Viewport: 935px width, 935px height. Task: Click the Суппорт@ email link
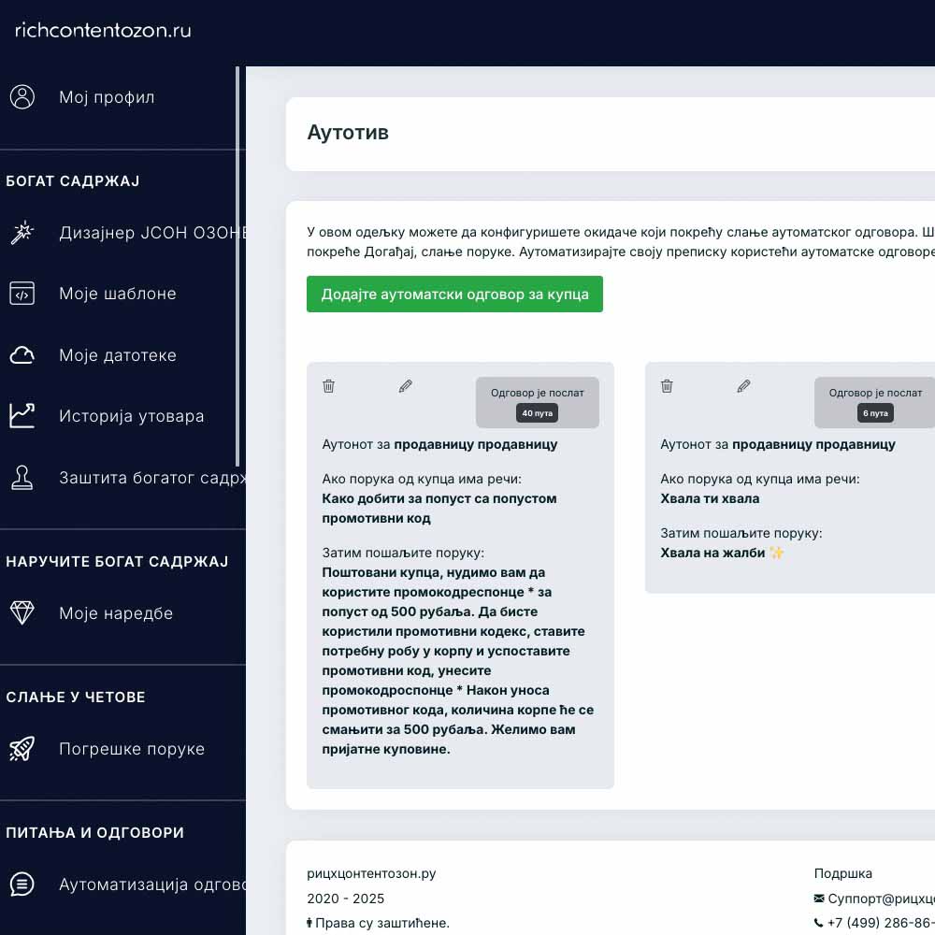point(881,898)
